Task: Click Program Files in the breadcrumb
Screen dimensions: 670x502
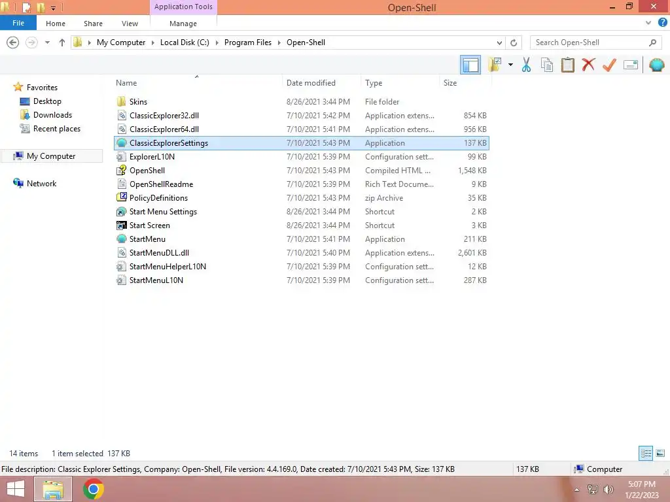Action: click(x=248, y=42)
